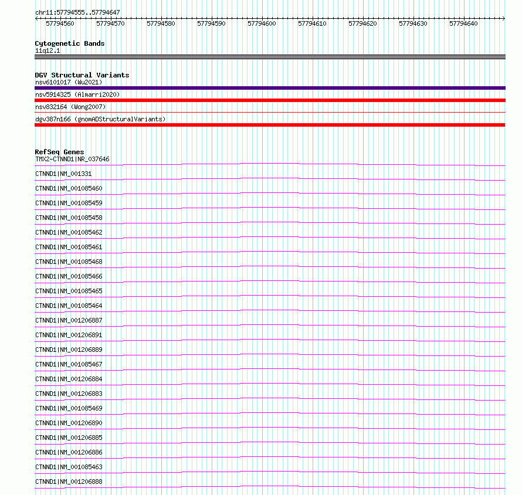522x495 pixels.
Task: Select transcript CTNND1|NM_001085461
Action: (69, 247)
